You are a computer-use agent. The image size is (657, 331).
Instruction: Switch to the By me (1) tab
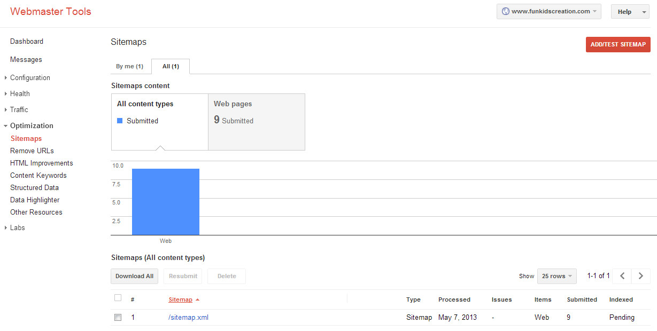pos(129,67)
